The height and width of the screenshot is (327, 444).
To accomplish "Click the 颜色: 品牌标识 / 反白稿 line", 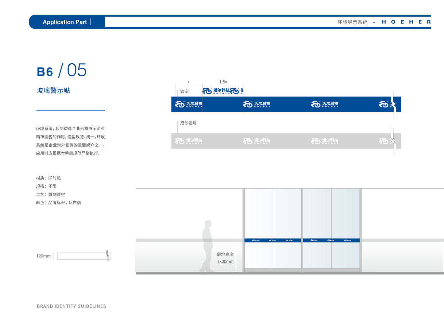I will click(x=59, y=203).
